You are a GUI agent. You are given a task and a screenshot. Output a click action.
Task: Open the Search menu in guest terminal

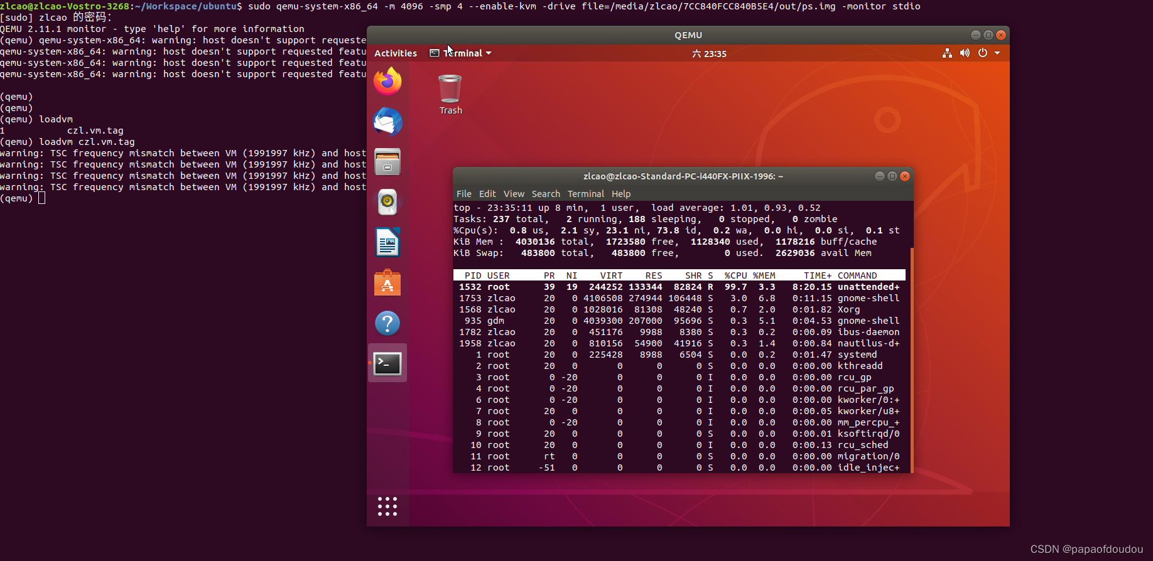pyautogui.click(x=546, y=194)
